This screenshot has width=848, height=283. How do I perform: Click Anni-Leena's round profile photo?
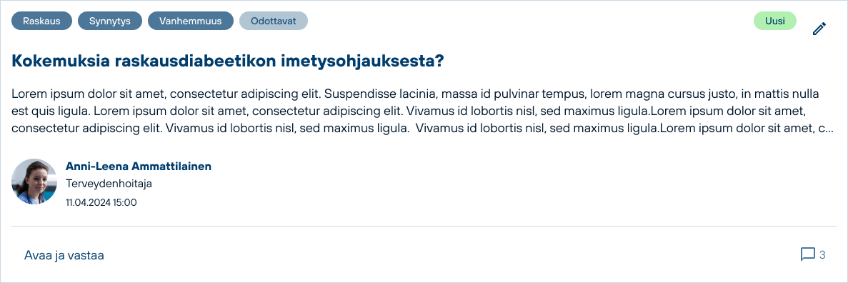pos(34,182)
